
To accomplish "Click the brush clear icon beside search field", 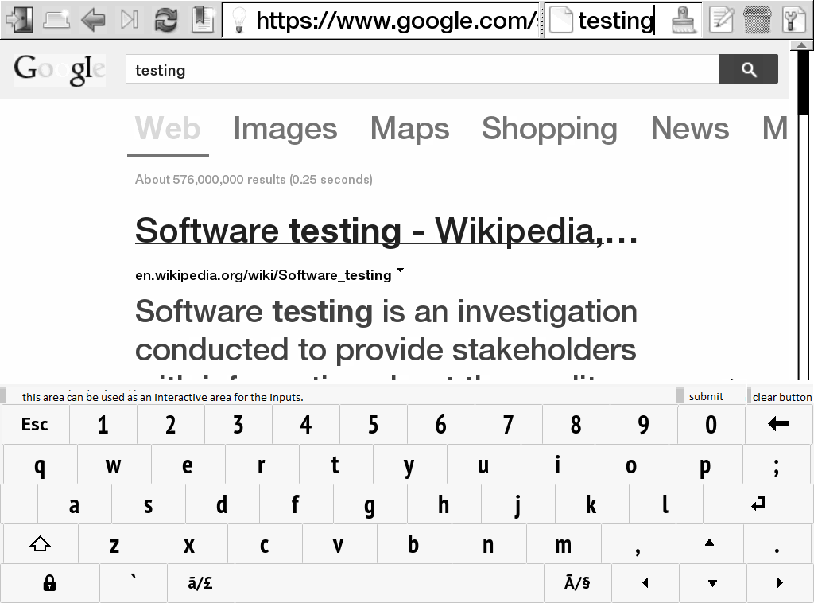I will (x=682, y=19).
